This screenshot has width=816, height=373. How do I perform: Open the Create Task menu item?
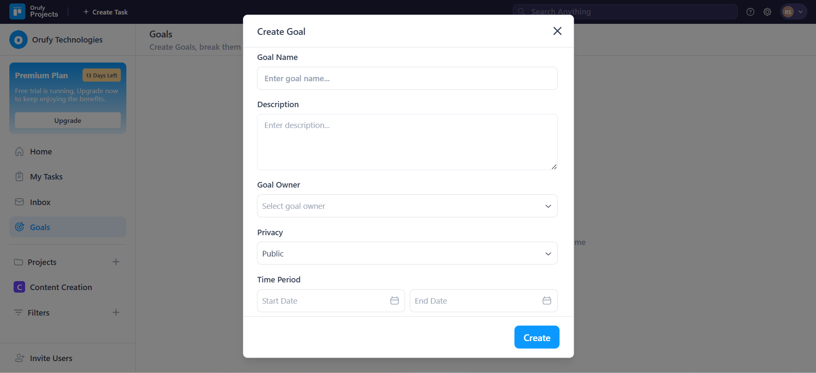tap(106, 11)
